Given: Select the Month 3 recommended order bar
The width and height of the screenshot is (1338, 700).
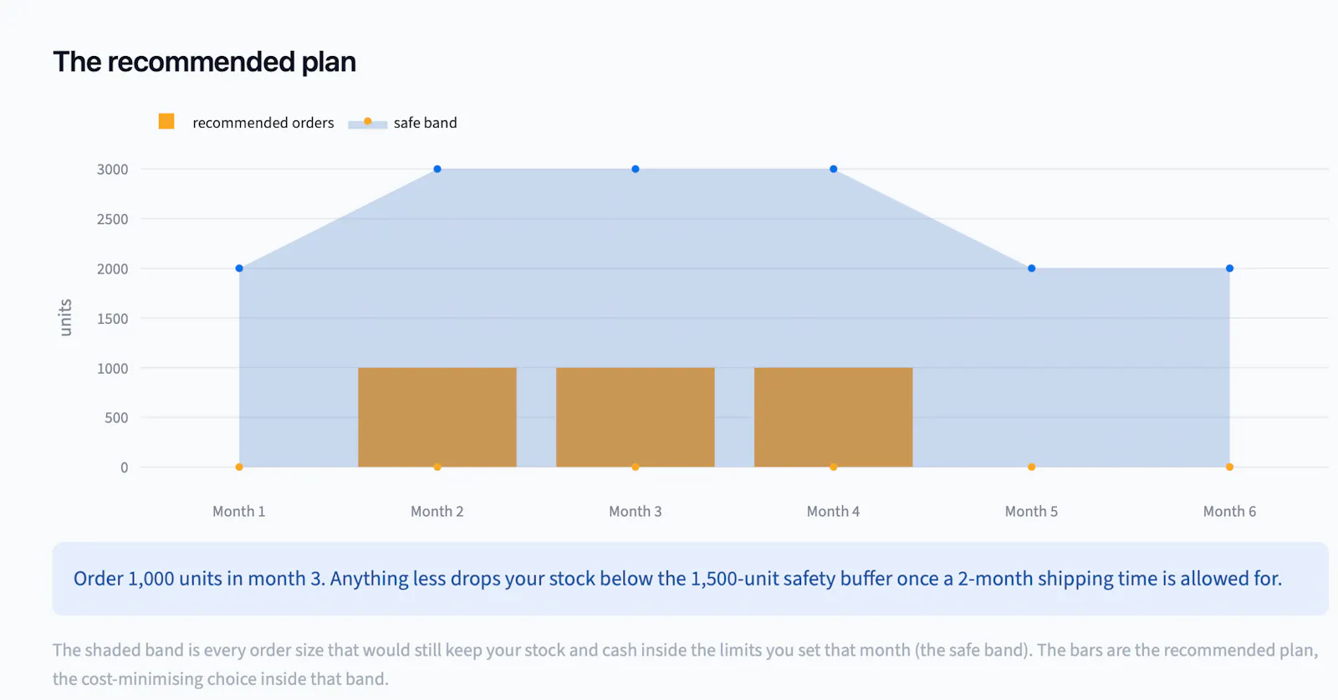Looking at the screenshot, I should pos(636,417).
